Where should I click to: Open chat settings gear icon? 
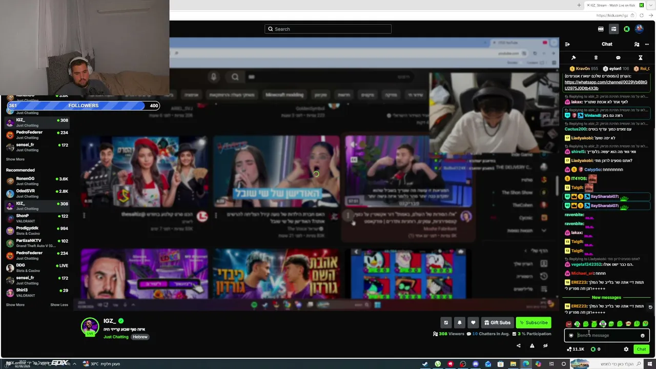(x=626, y=350)
